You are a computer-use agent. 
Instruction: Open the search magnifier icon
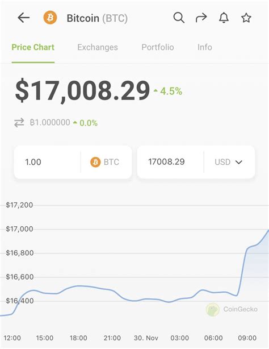pos(179,18)
